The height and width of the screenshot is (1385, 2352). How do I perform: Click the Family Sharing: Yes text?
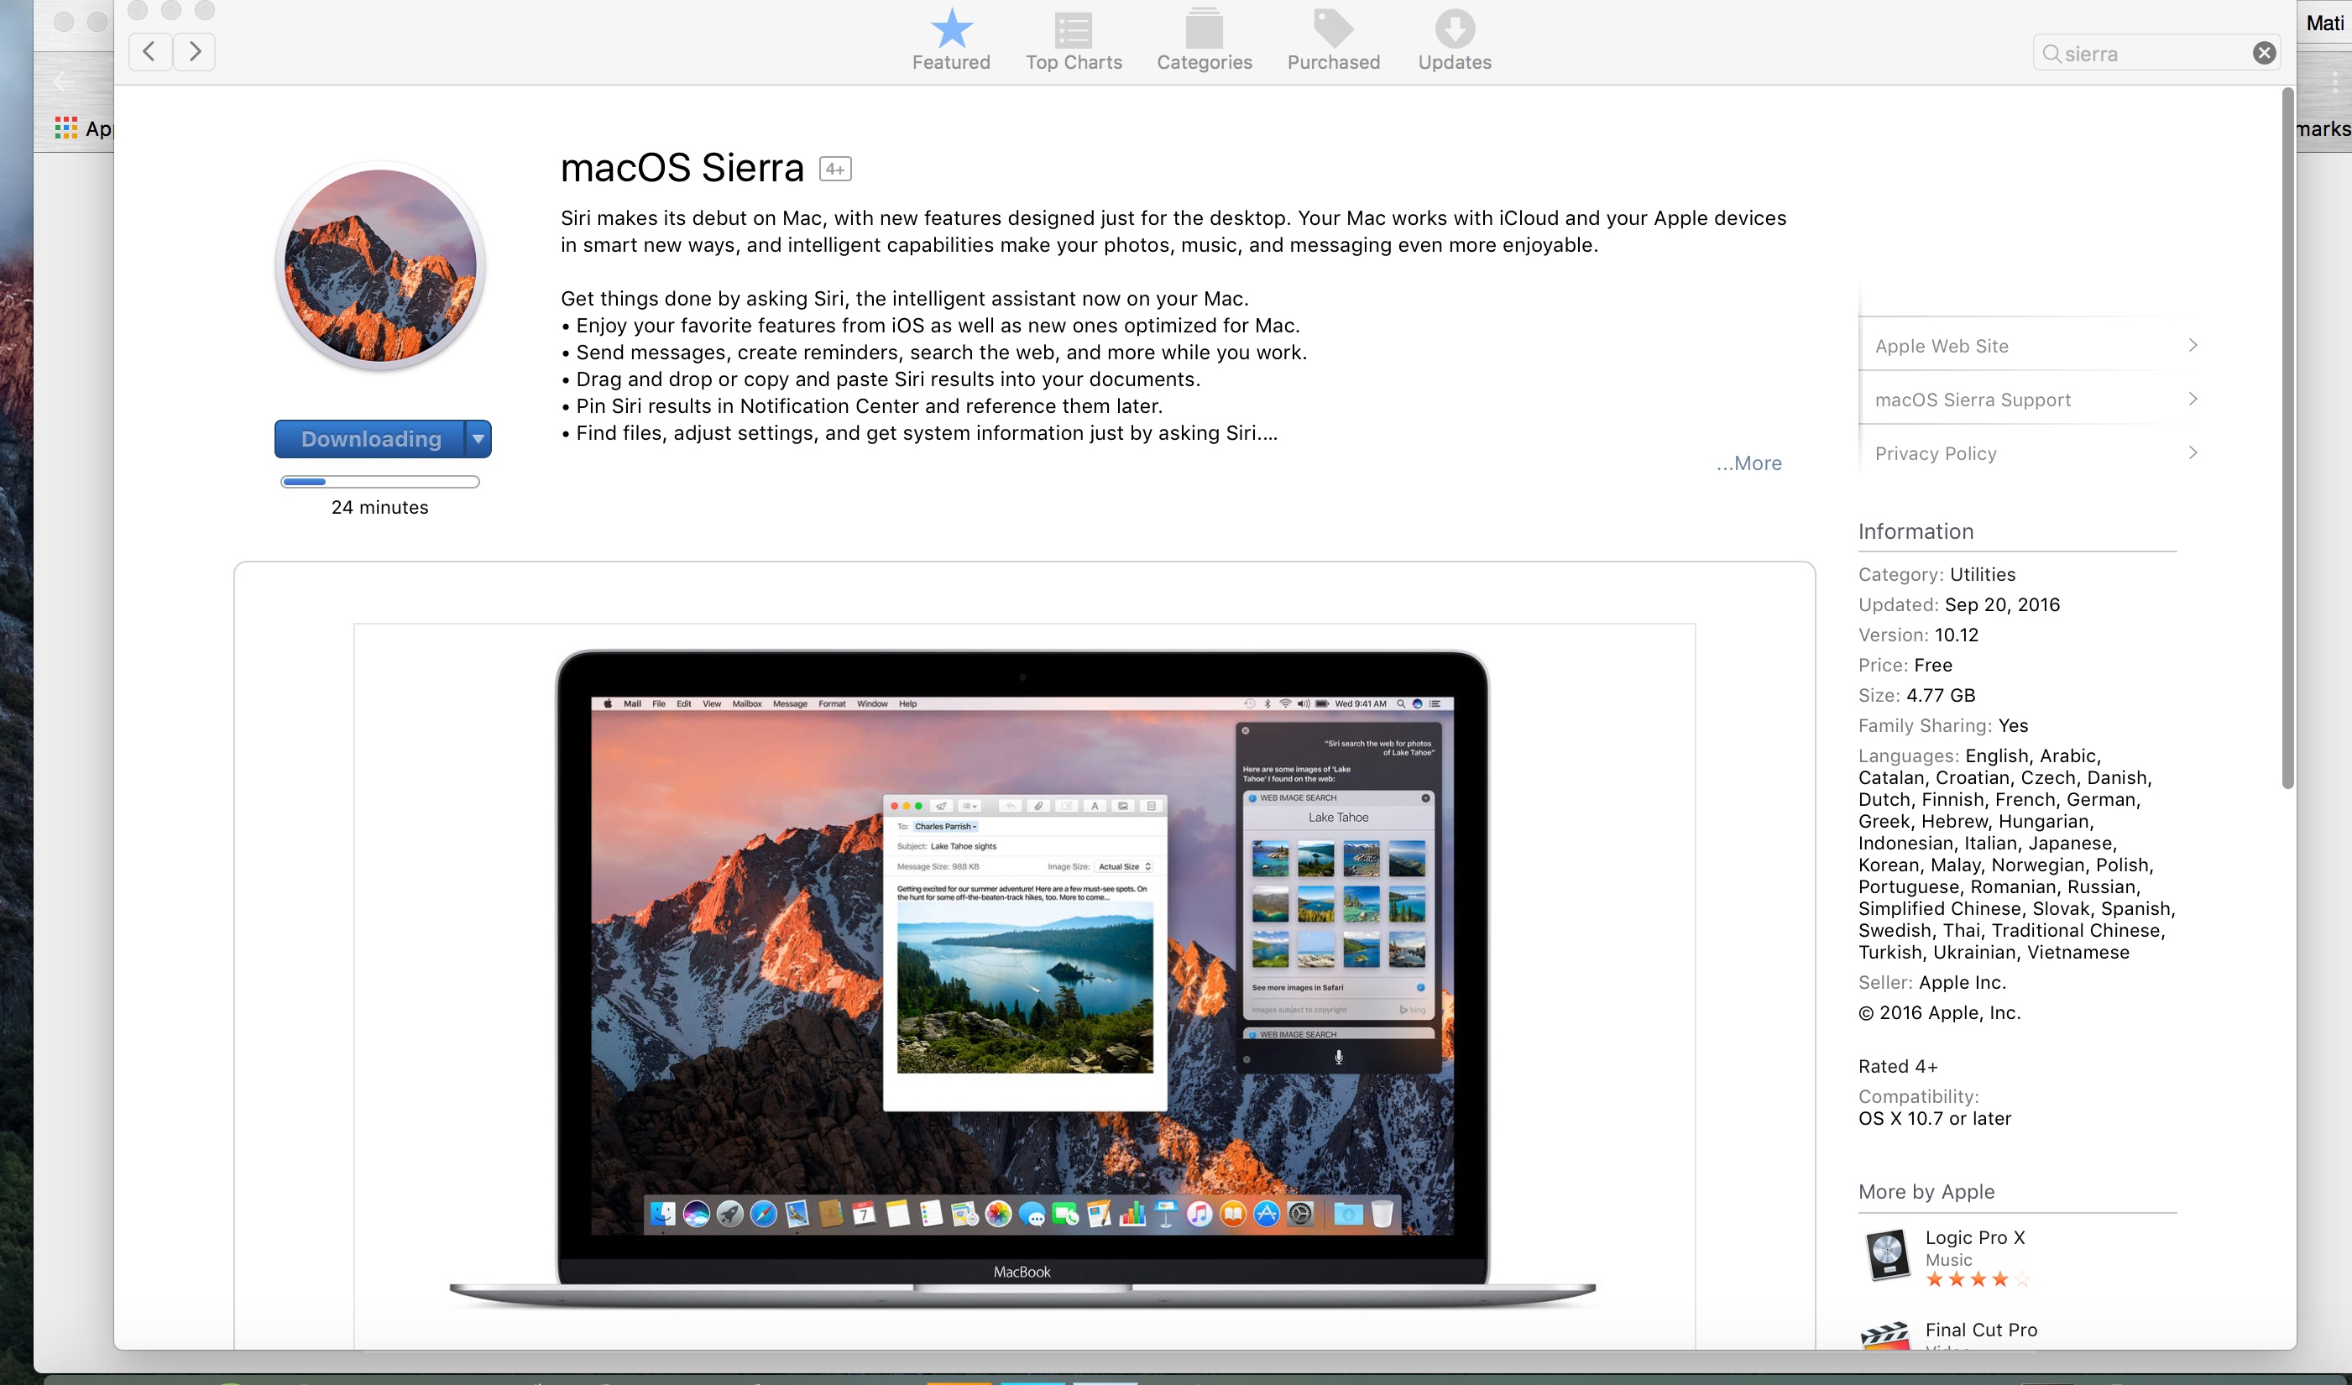tap(1942, 726)
